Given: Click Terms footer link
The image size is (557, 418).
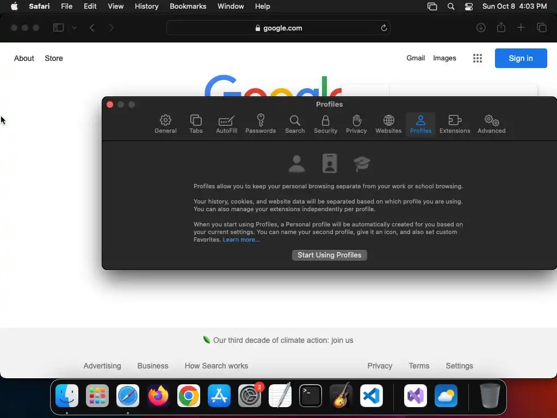Looking at the screenshot, I should tap(419, 366).
